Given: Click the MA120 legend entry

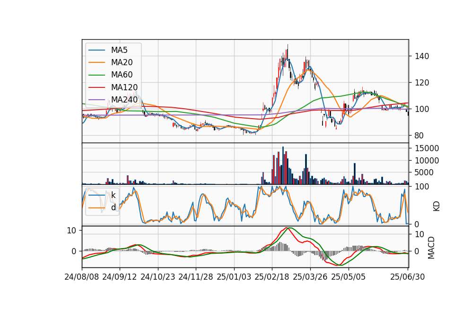Looking at the screenshot, I should tap(113, 87).
